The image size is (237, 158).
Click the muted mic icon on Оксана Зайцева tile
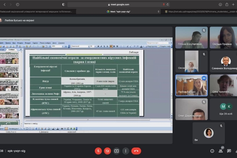(204, 54)
